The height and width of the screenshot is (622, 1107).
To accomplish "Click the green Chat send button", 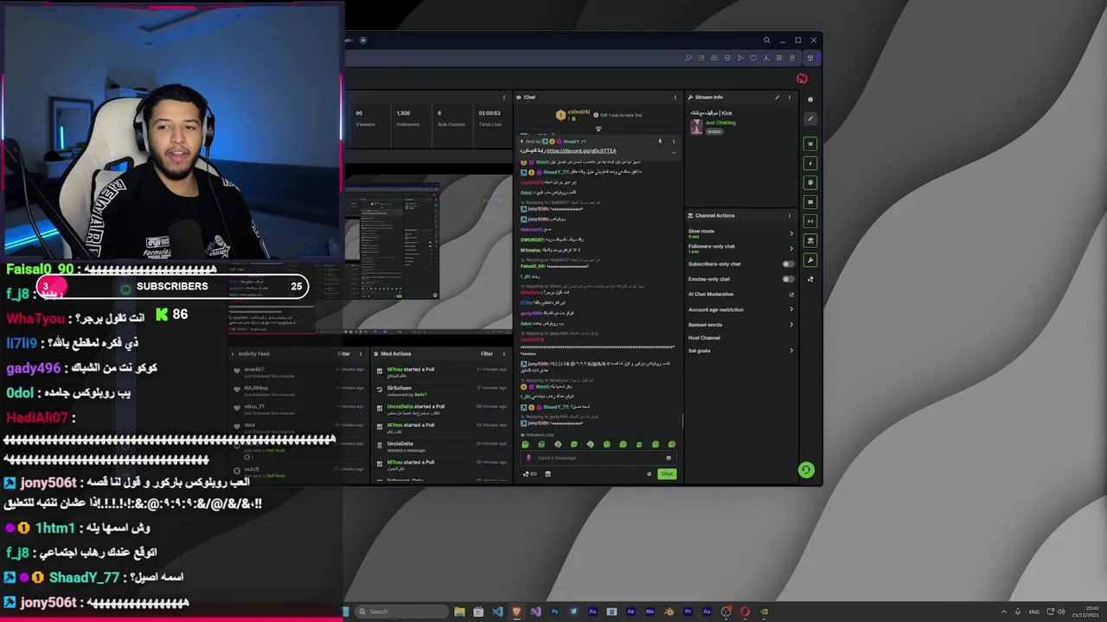I will 667,473.
